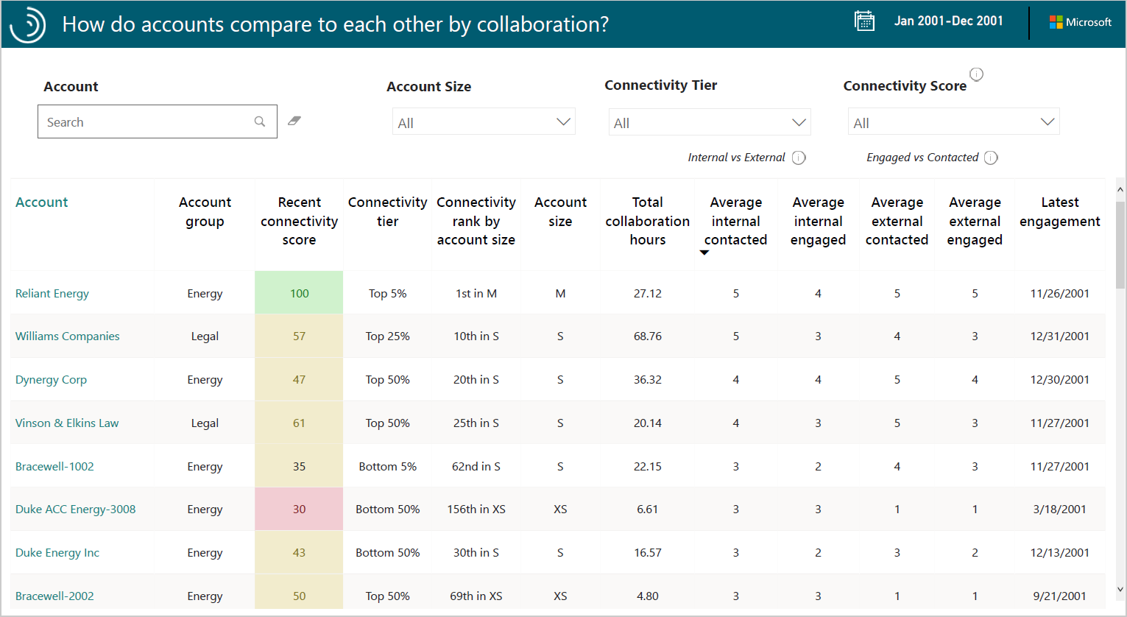Sort by Total collaboration hours header
Viewport: 1127px width, 617px height.
point(648,221)
